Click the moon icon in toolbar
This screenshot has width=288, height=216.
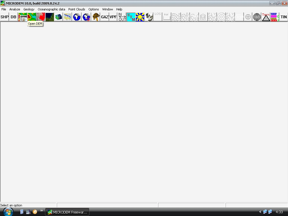coord(149,17)
